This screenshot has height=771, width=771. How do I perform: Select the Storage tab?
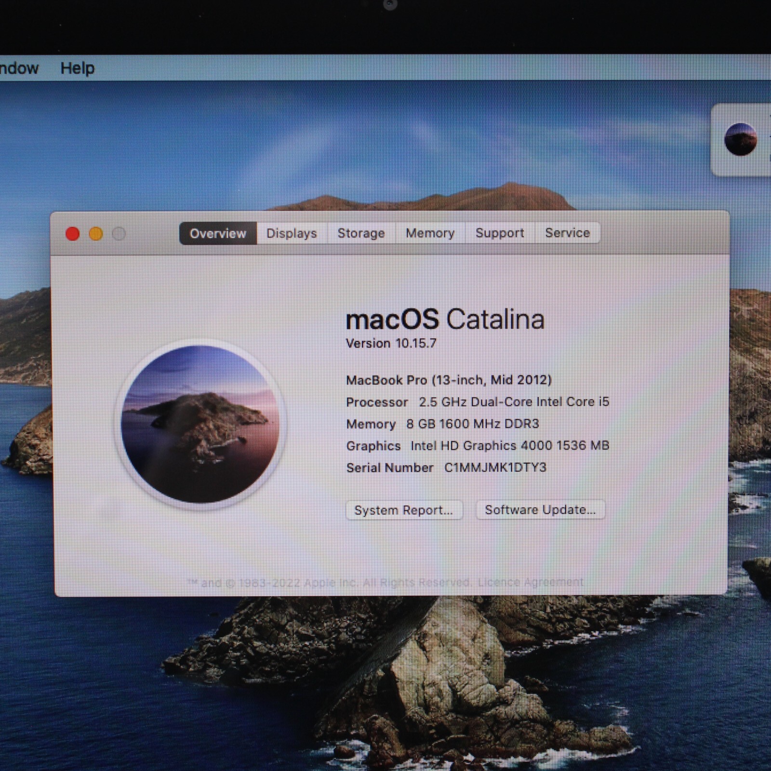pyautogui.click(x=361, y=234)
